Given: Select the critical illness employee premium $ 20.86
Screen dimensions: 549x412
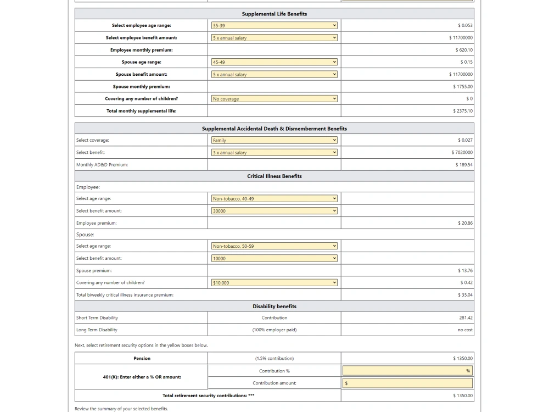Looking at the screenshot, I should (x=465, y=223).
